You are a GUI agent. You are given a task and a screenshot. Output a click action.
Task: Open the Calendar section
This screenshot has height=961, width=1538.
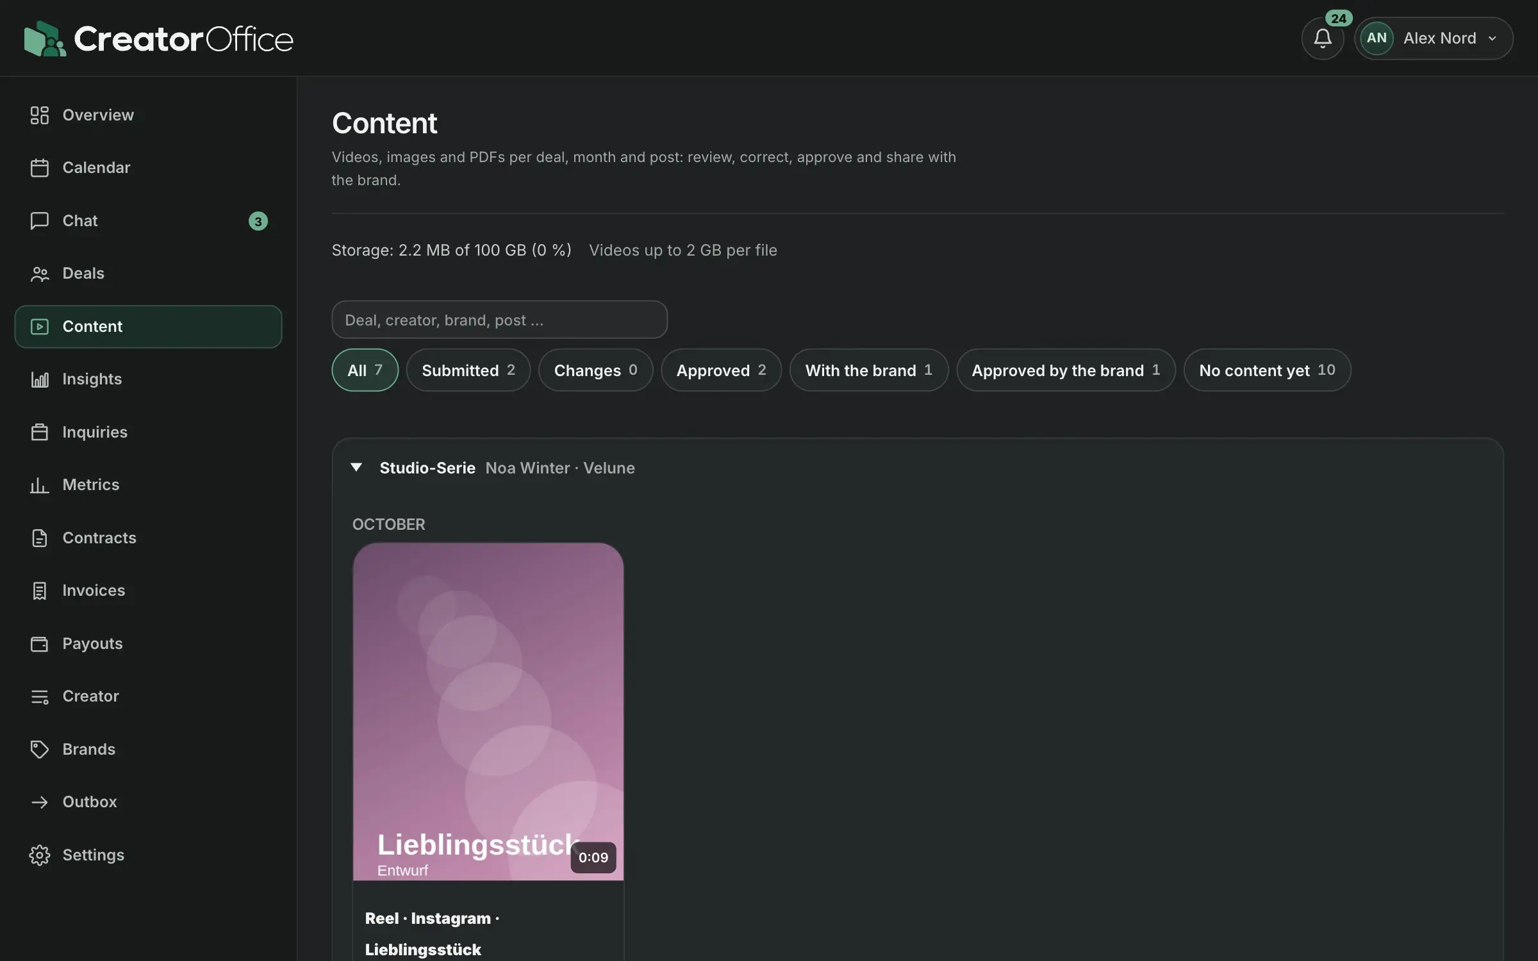click(148, 168)
